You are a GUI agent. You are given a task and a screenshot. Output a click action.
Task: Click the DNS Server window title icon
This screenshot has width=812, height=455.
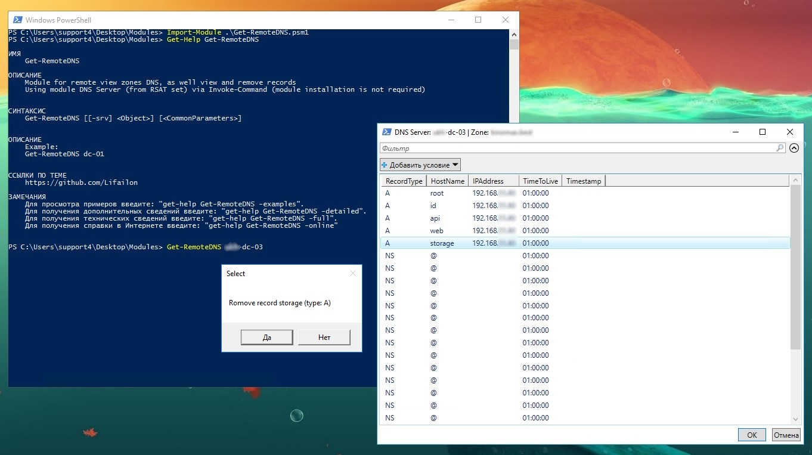click(x=386, y=132)
